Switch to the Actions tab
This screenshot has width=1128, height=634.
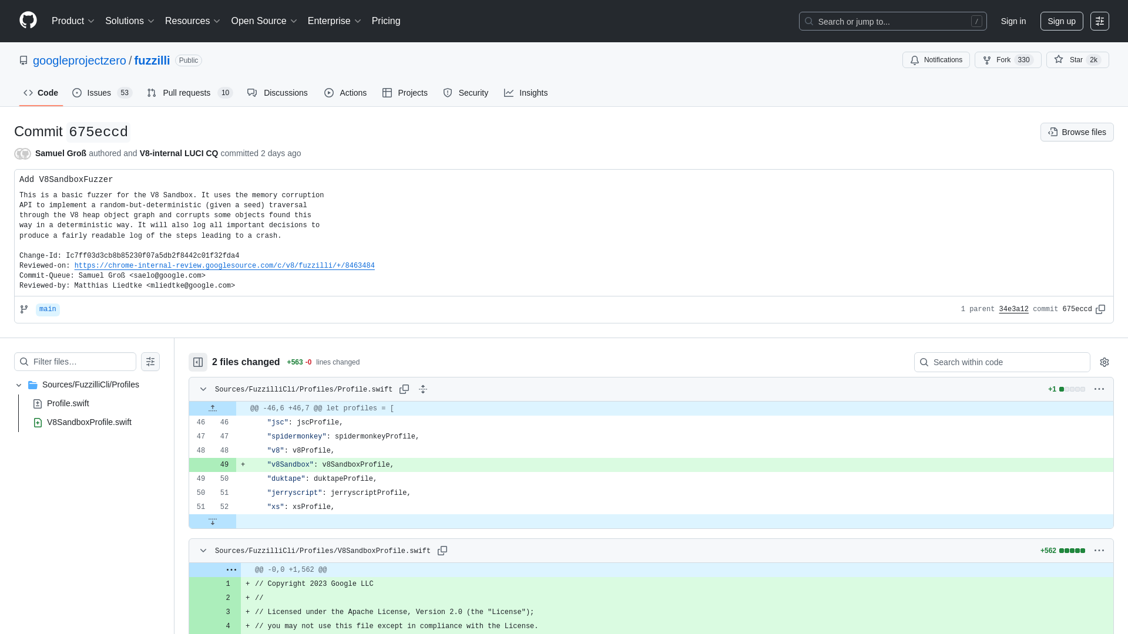pyautogui.click(x=345, y=93)
